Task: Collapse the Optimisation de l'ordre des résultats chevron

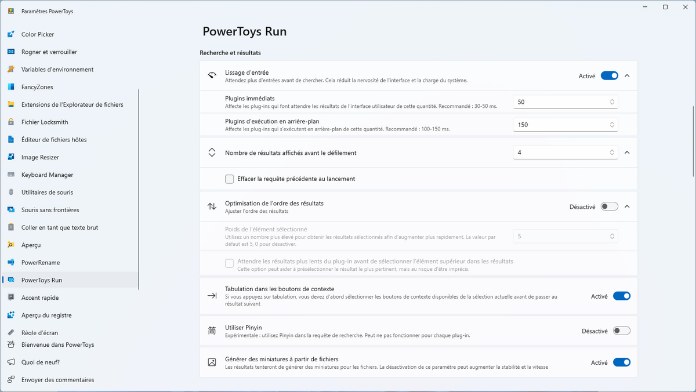Action: click(627, 206)
